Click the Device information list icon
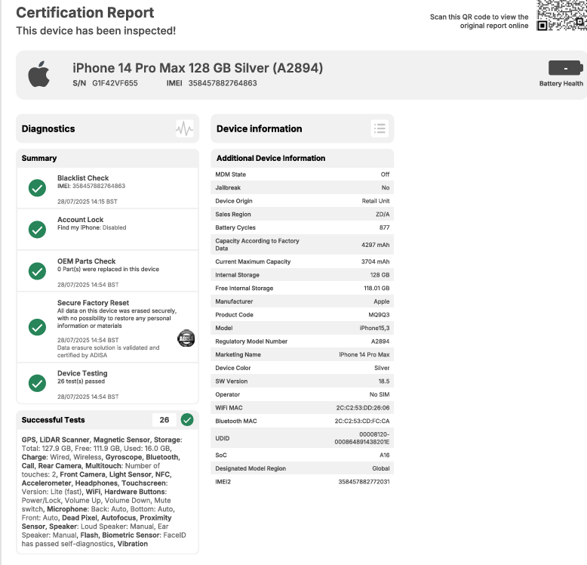Viewport: 587px width, 565px height. (380, 128)
